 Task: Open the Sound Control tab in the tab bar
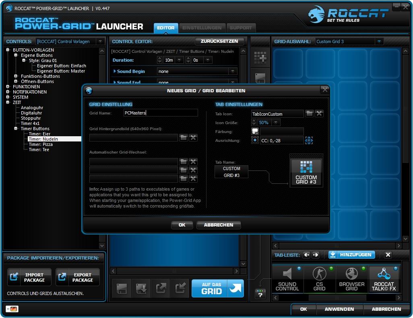click(x=287, y=279)
